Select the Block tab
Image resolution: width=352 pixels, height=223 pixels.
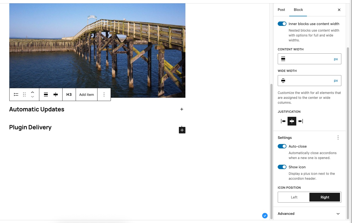tap(298, 10)
